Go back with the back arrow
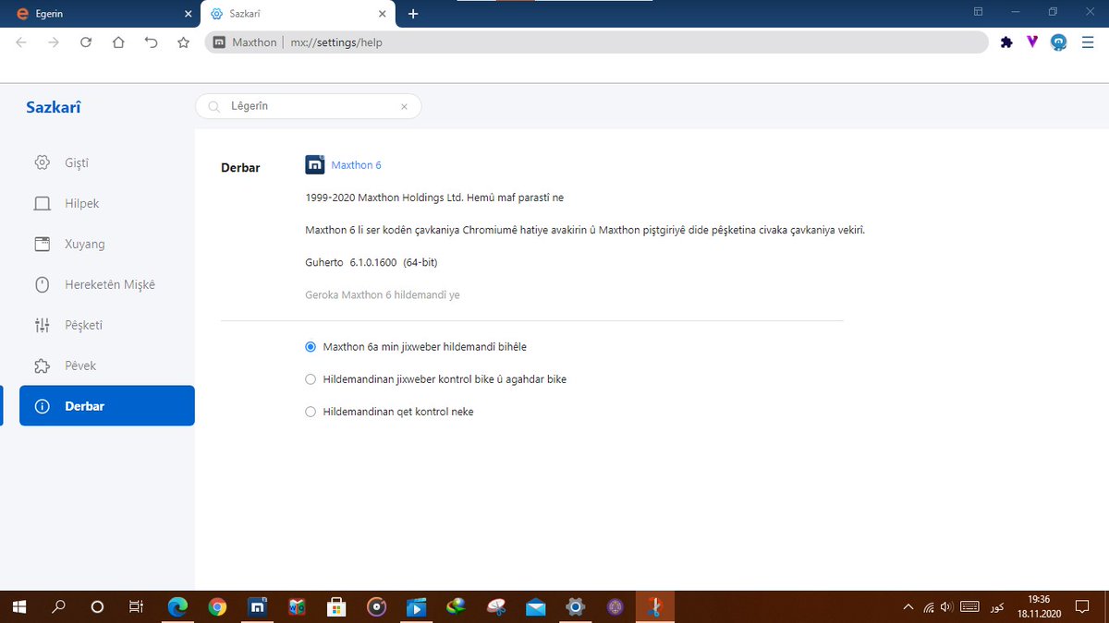 [x=21, y=42]
